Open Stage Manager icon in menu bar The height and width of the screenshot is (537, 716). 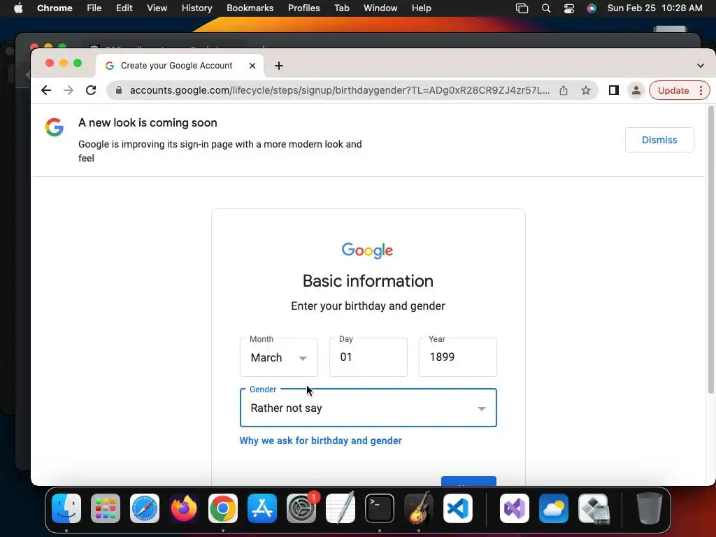522,8
